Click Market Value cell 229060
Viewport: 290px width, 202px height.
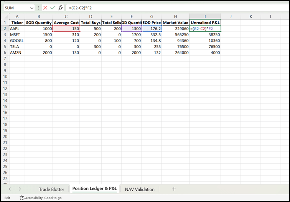pyautogui.click(x=176, y=29)
